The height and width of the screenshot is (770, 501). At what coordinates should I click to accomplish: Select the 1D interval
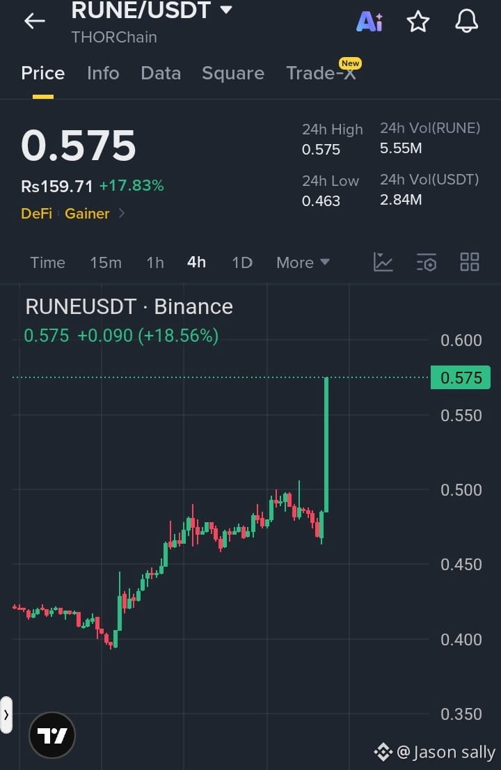coord(242,262)
